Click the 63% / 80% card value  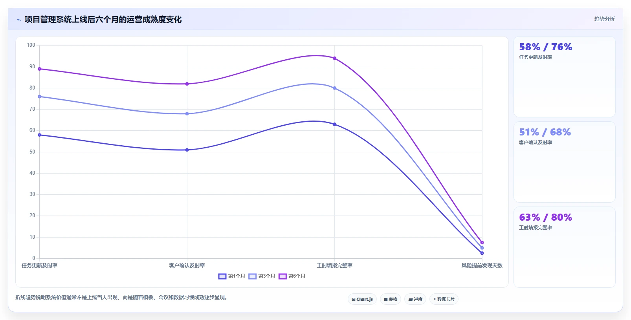point(545,218)
